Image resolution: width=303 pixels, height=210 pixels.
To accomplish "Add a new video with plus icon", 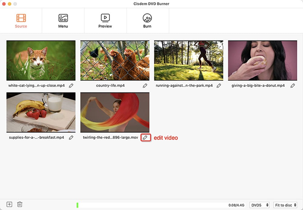I will 9,204.
